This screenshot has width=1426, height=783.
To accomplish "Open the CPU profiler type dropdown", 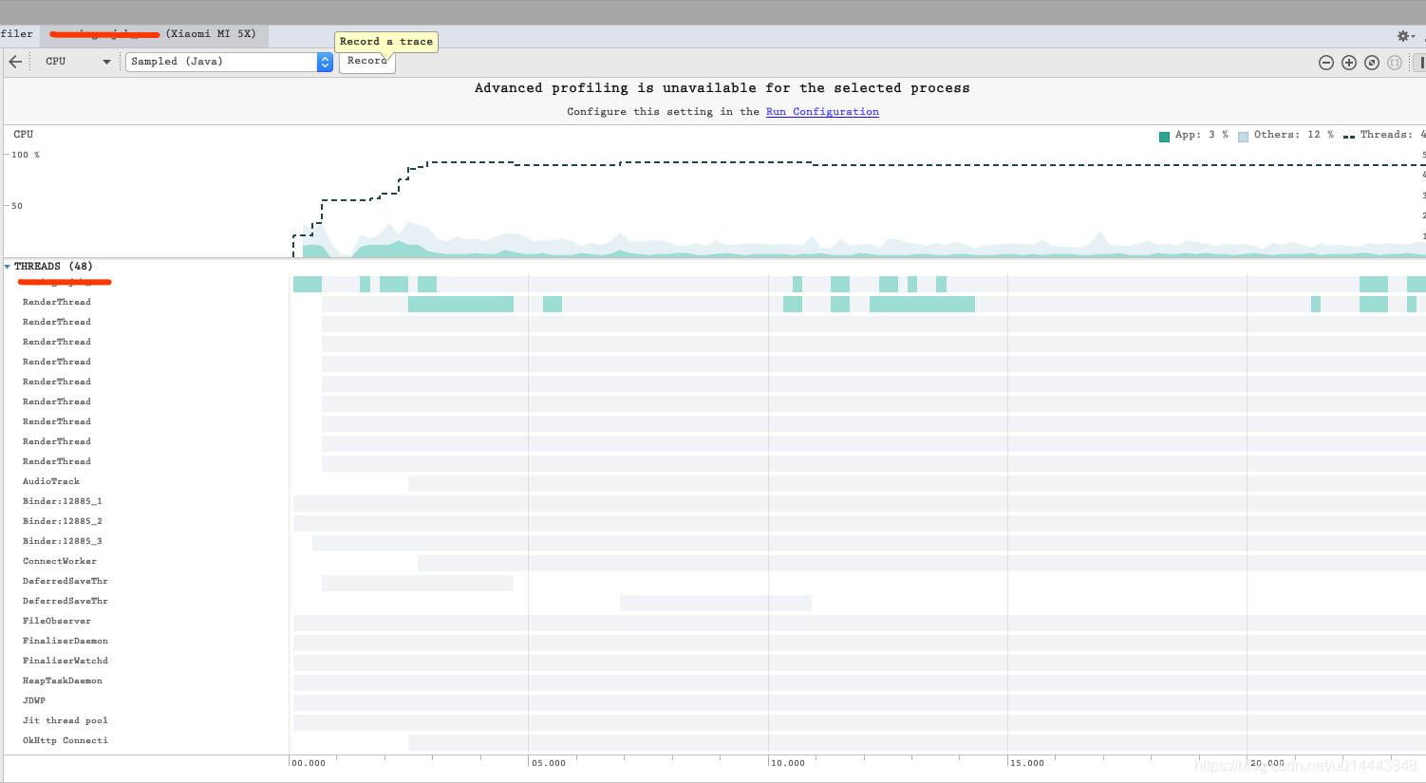I will (78, 62).
